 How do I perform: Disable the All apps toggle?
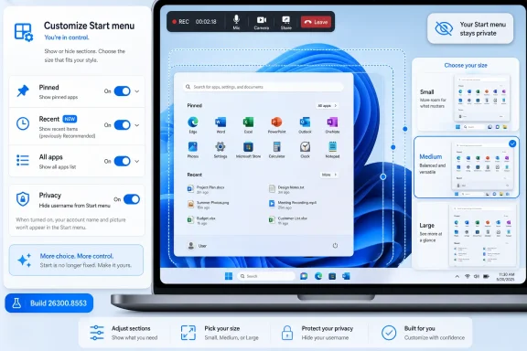pos(123,161)
